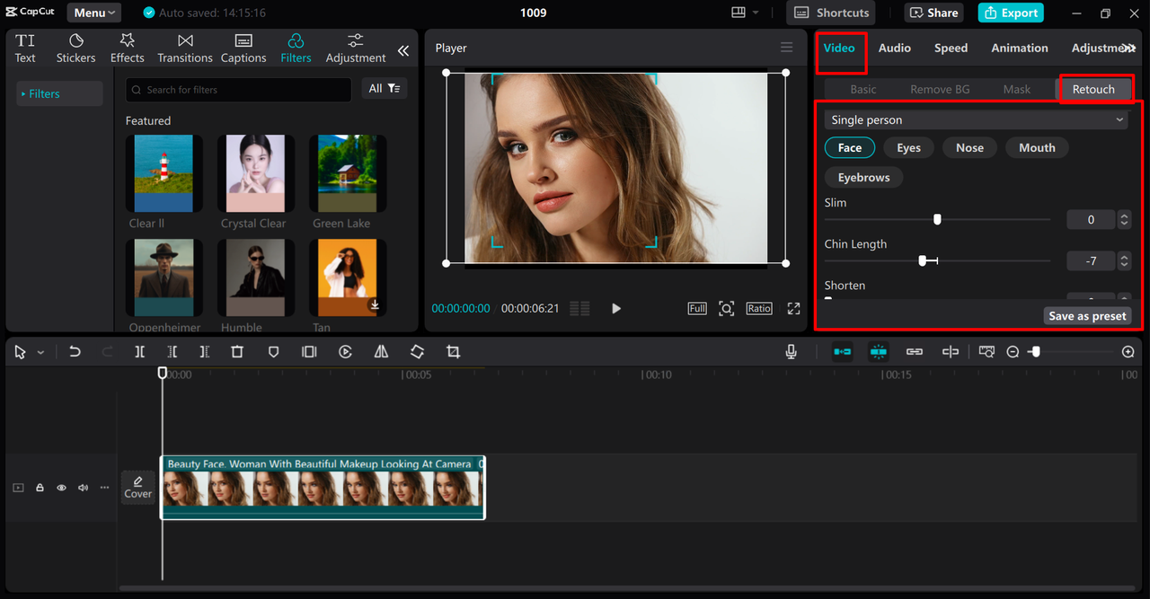Click the Search for filters field
Image resolution: width=1150 pixels, height=599 pixels.
point(239,90)
